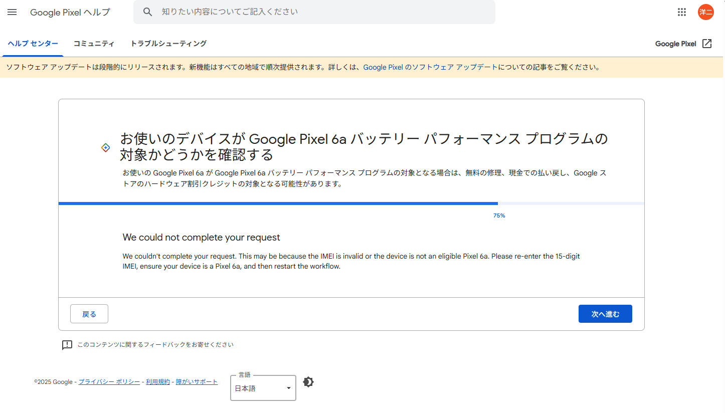This screenshot has width=725, height=413.
Task: Click the feedback exclamation icon
Action: [x=67, y=345]
